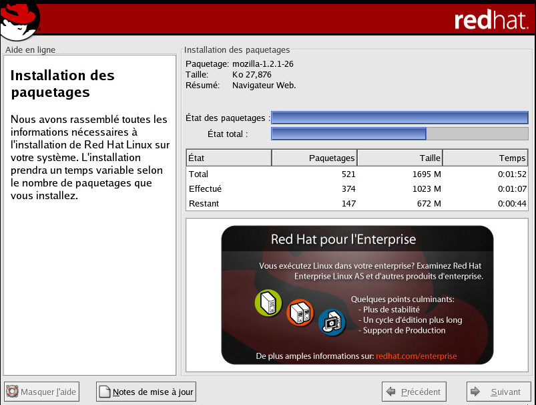536x405 pixels.
Task: Open Notes de mise à jour
Action: coord(146,392)
